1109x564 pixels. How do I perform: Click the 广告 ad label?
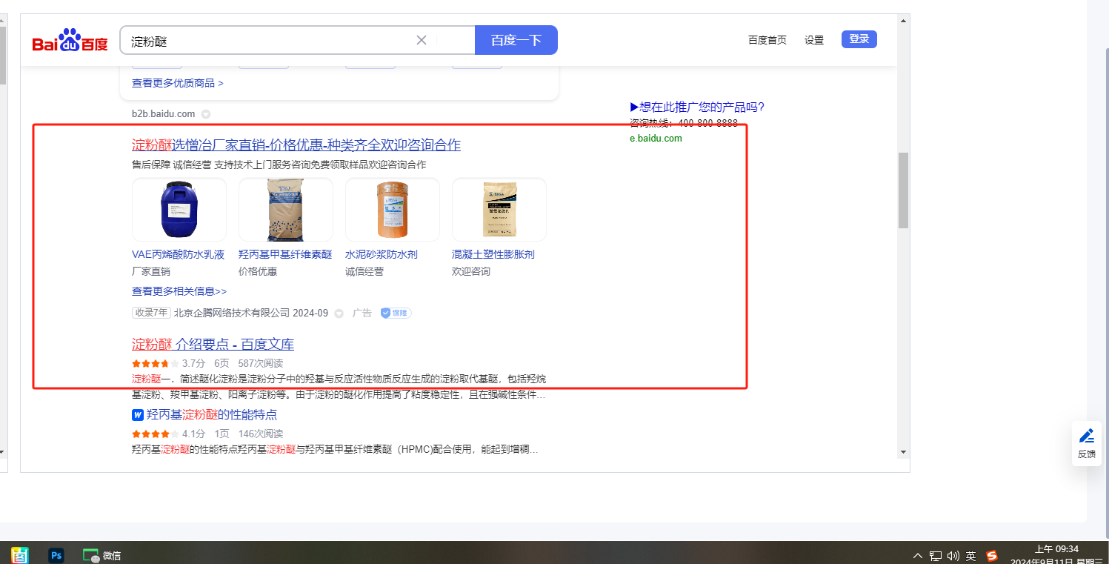362,313
